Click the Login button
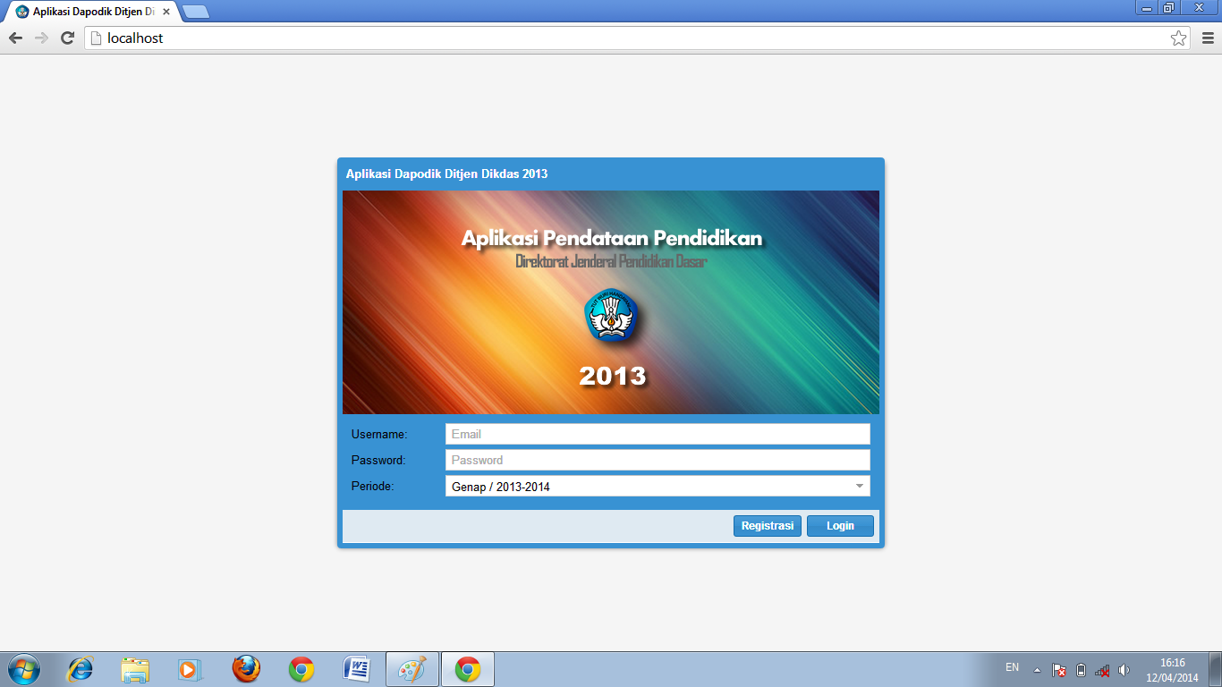 [840, 526]
